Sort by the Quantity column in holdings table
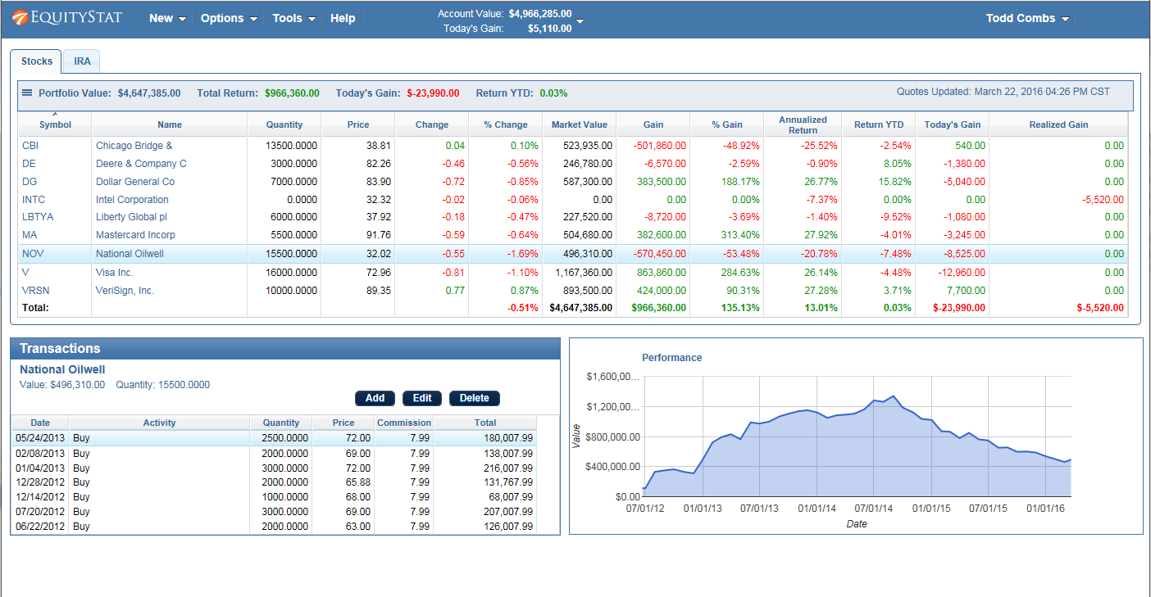This screenshot has width=1151, height=597. pos(284,124)
